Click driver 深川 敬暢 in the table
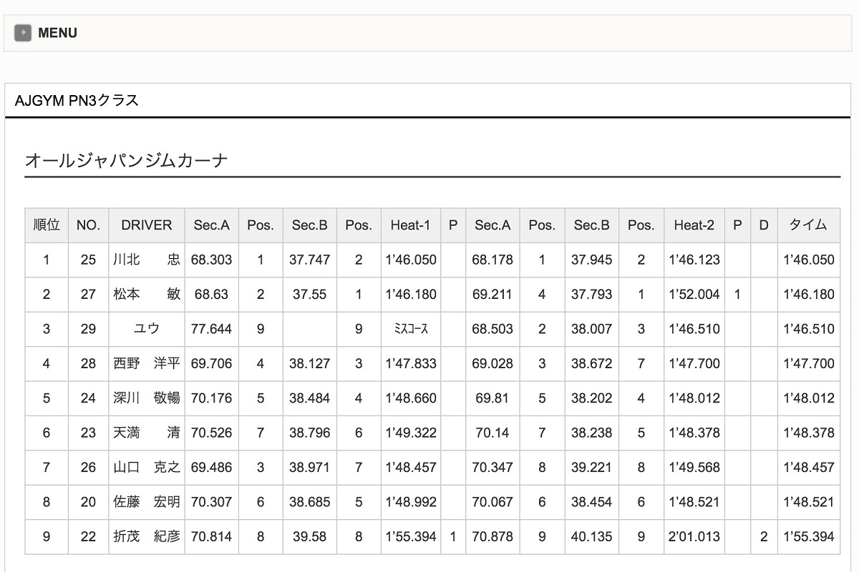The image size is (859, 572). 147,398
